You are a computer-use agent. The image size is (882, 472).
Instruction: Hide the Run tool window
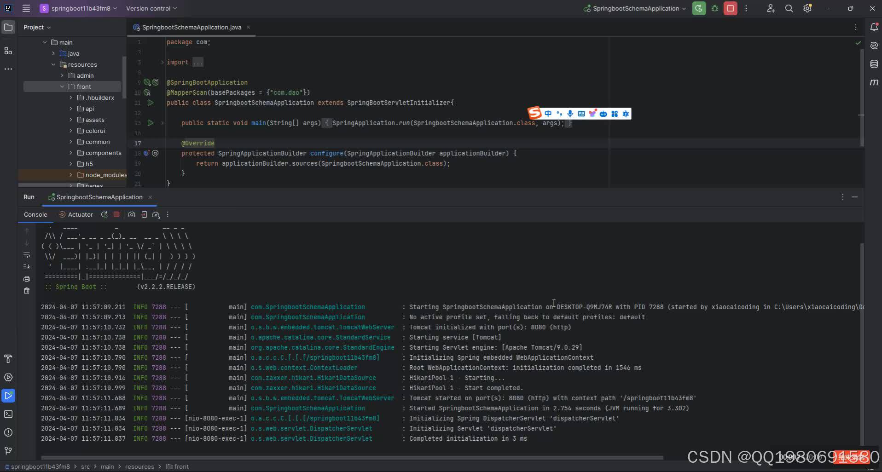[855, 197]
